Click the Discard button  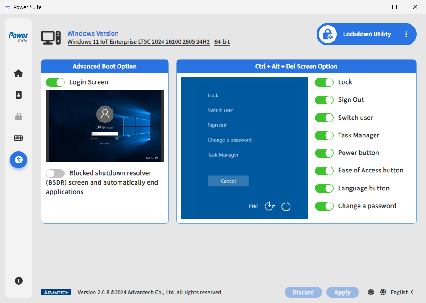[303, 292]
